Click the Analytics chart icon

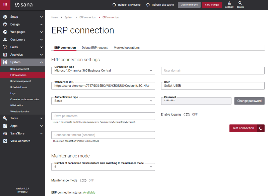coord(5,55)
